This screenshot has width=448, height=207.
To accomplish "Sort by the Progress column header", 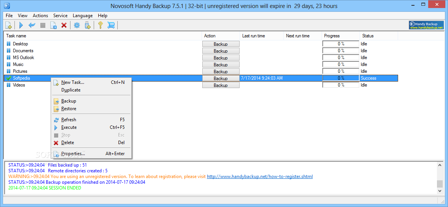I will [x=341, y=36].
